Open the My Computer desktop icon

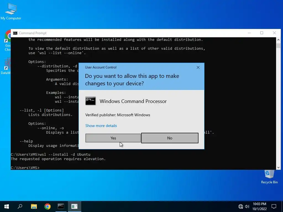(11, 11)
